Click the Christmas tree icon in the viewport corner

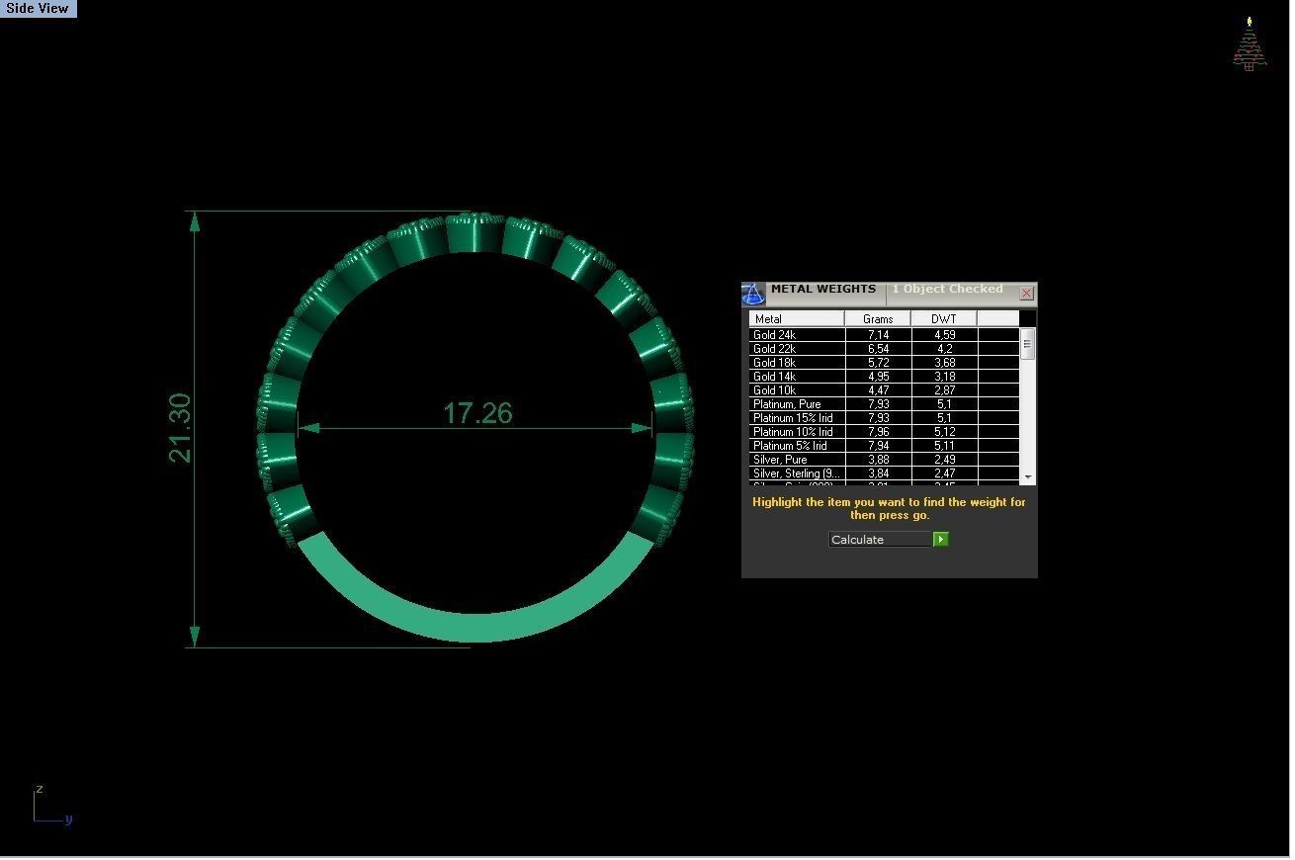tap(1250, 43)
